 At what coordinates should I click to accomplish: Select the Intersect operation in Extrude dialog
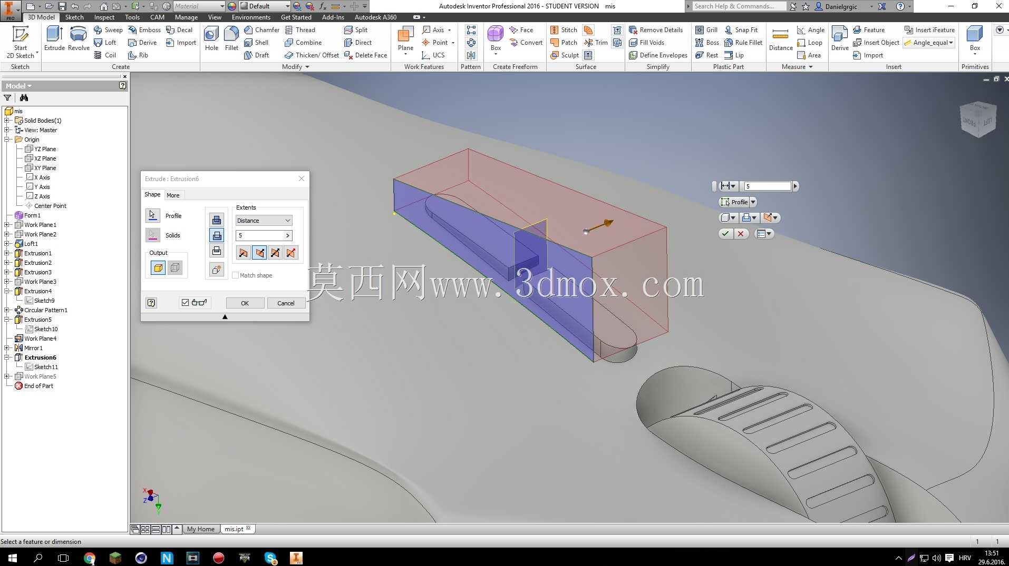tap(217, 251)
